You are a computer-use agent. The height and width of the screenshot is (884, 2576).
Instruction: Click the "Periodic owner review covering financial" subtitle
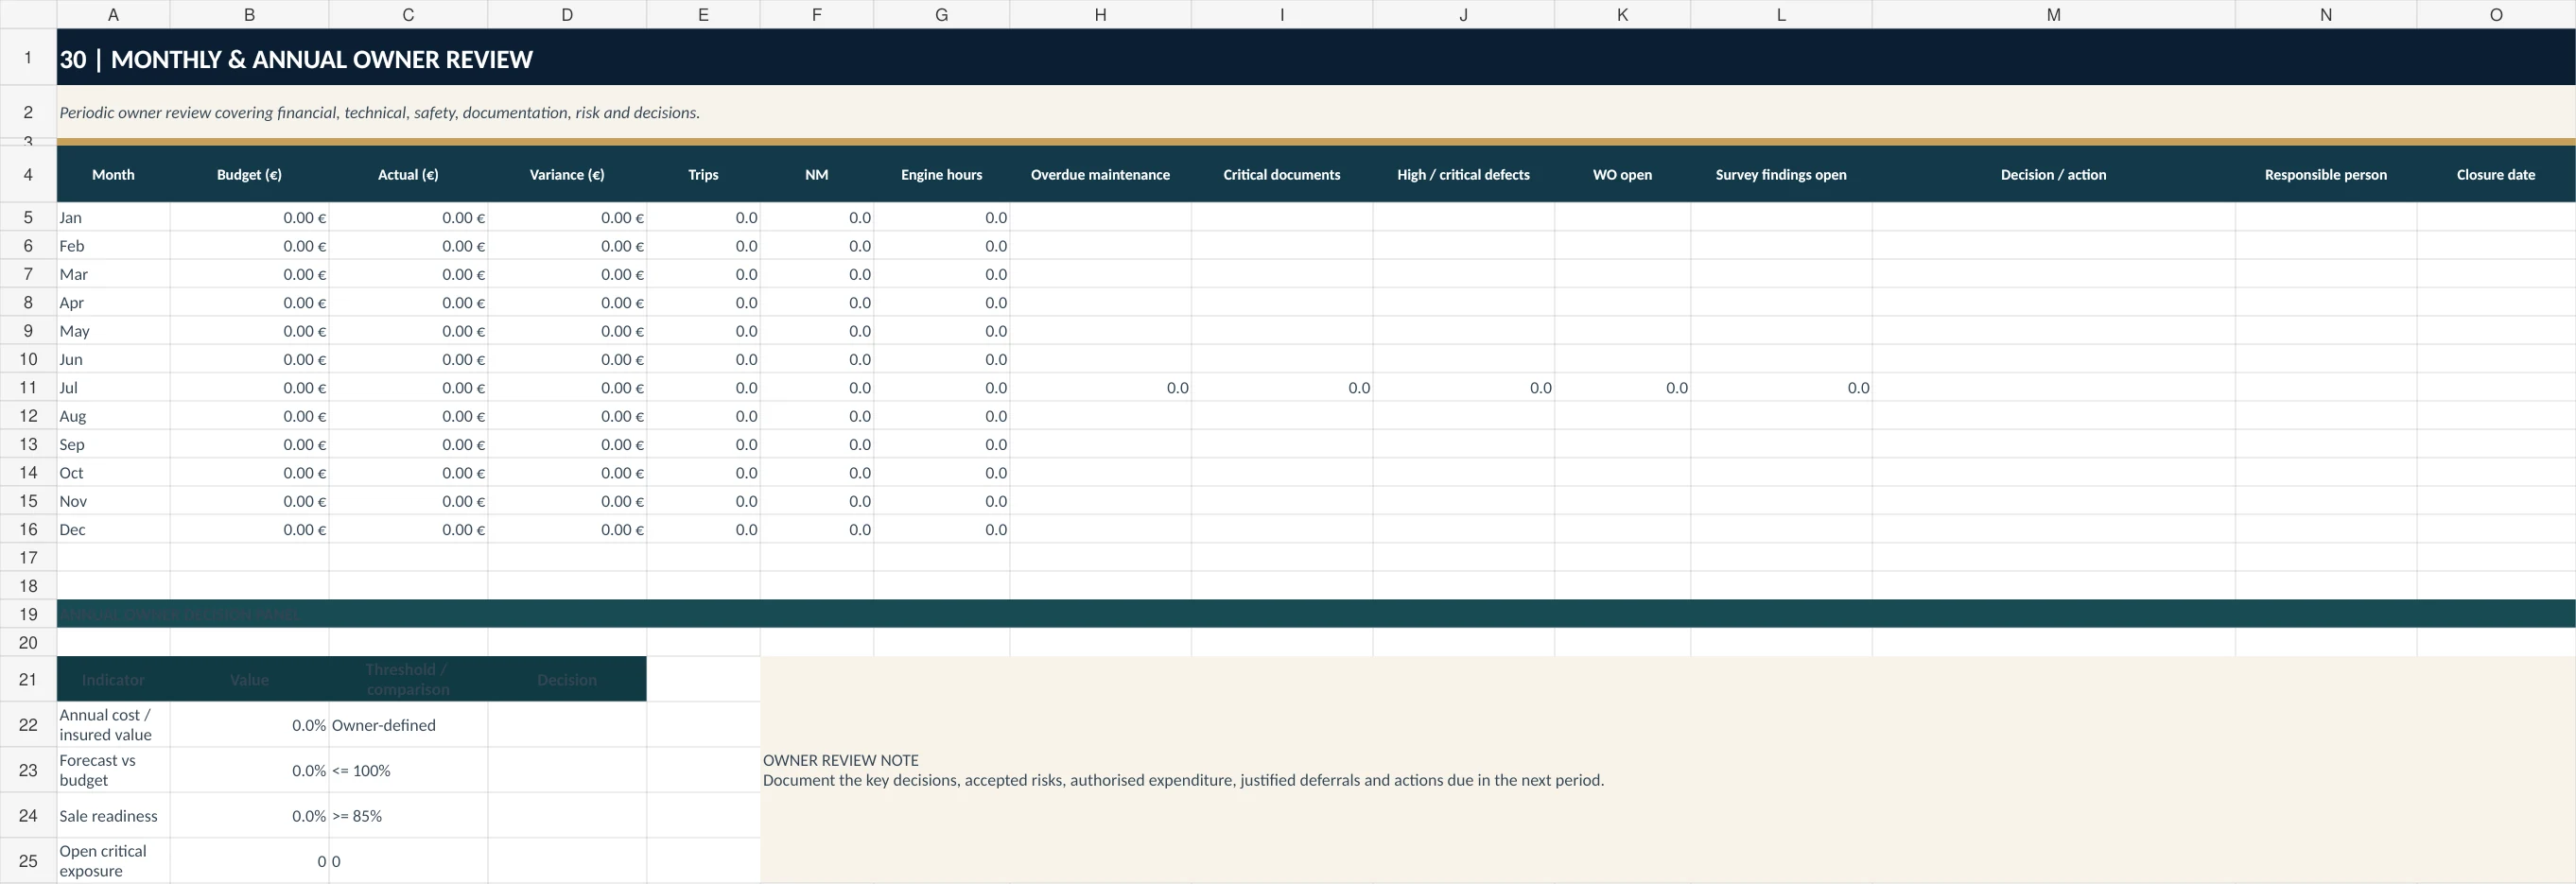click(x=379, y=112)
